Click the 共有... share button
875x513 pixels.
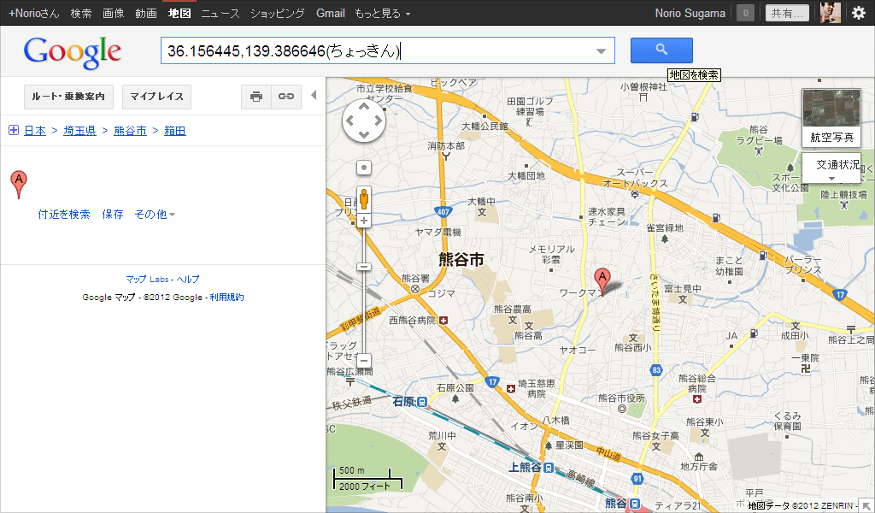coord(787,13)
